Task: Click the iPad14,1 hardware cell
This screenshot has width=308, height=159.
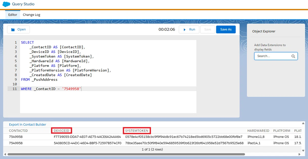Action: pyautogui.click(x=254, y=143)
